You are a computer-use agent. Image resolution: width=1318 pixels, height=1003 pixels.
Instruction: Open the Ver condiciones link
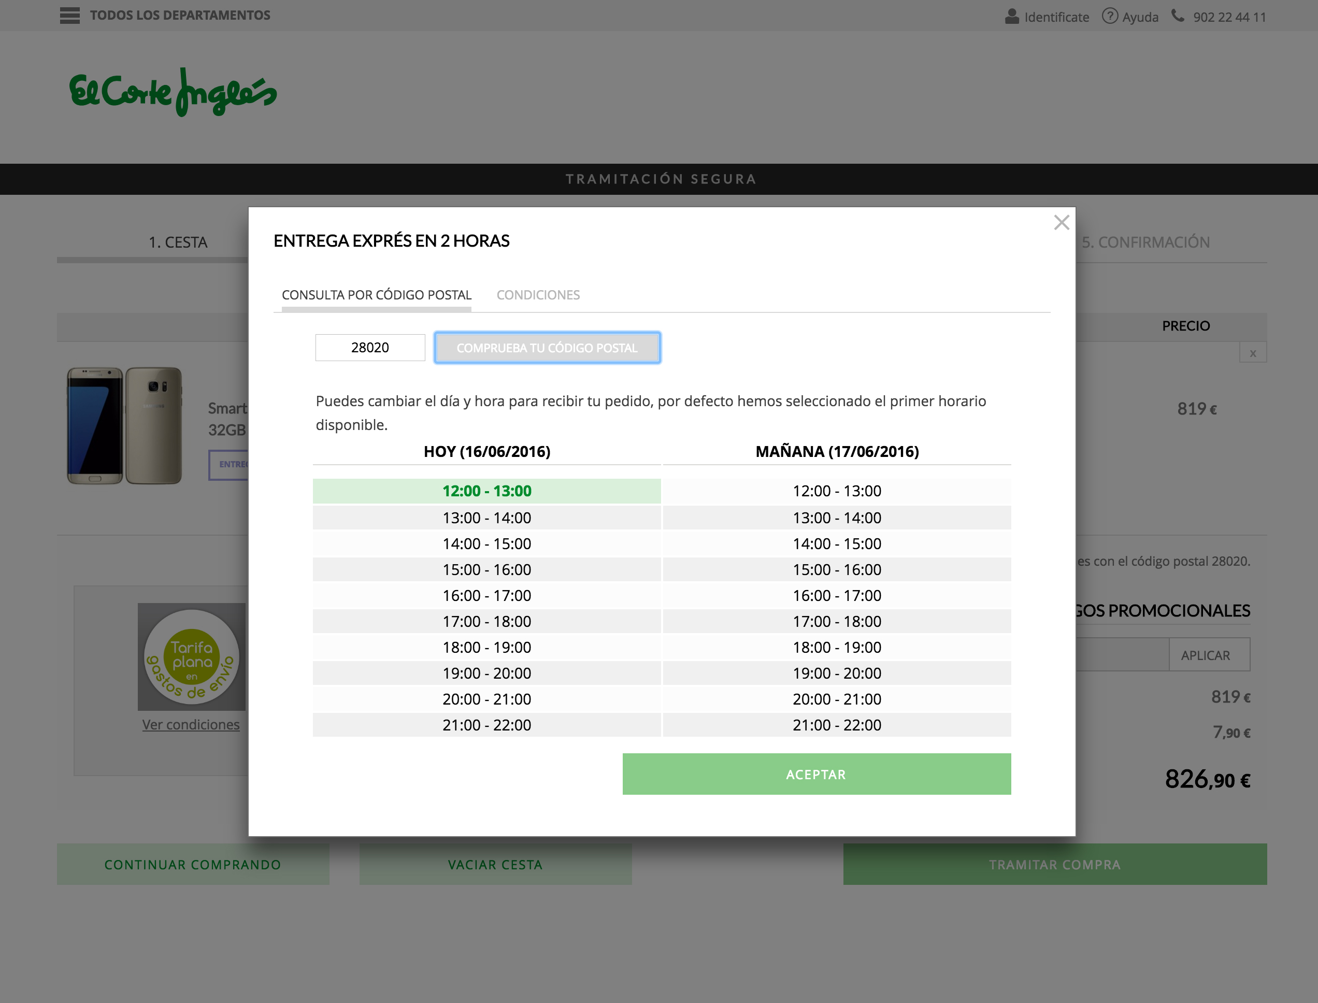(x=191, y=724)
